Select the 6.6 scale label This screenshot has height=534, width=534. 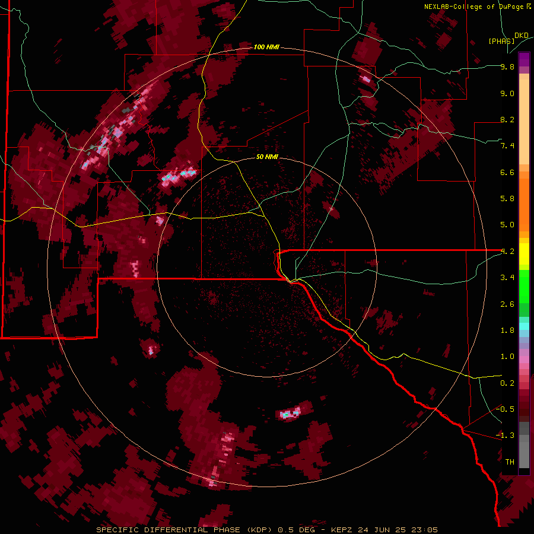click(507, 172)
